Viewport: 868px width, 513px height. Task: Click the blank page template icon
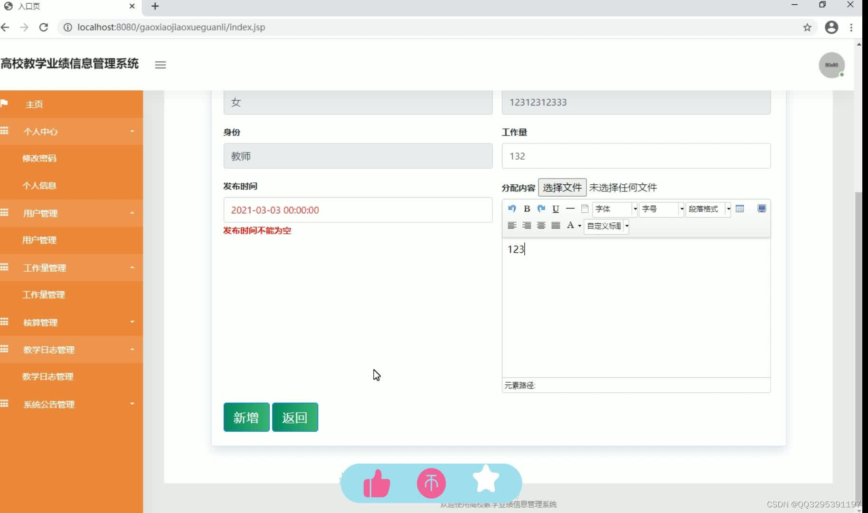pos(585,209)
